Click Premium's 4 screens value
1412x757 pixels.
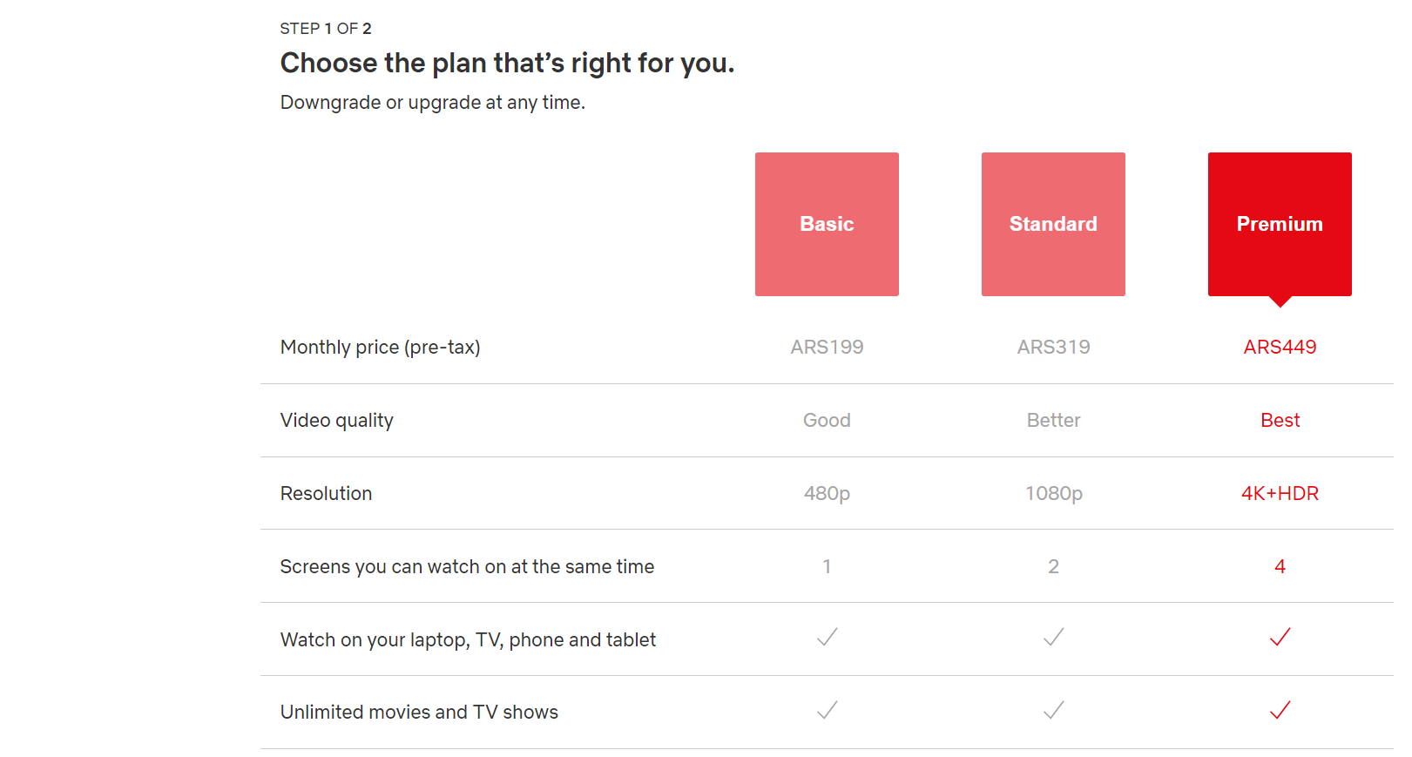(x=1280, y=566)
